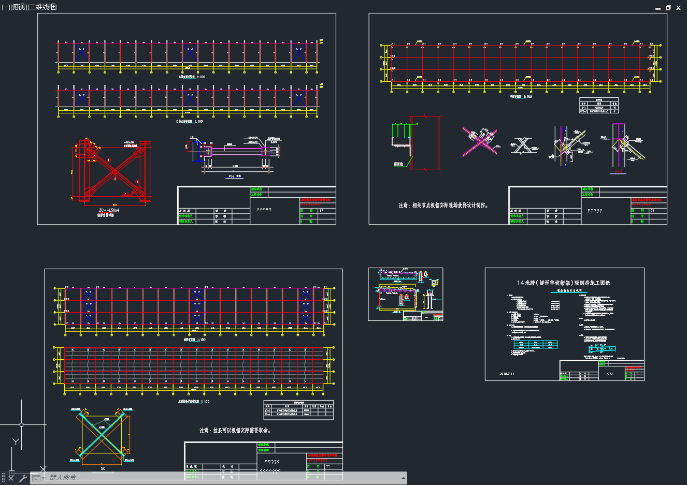
Task: Restore down the drawing window
Action: [668, 8]
